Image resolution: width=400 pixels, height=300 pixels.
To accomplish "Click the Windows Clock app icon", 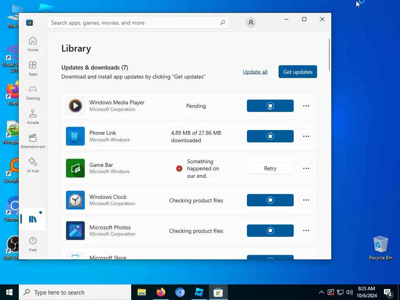I will (75, 200).
